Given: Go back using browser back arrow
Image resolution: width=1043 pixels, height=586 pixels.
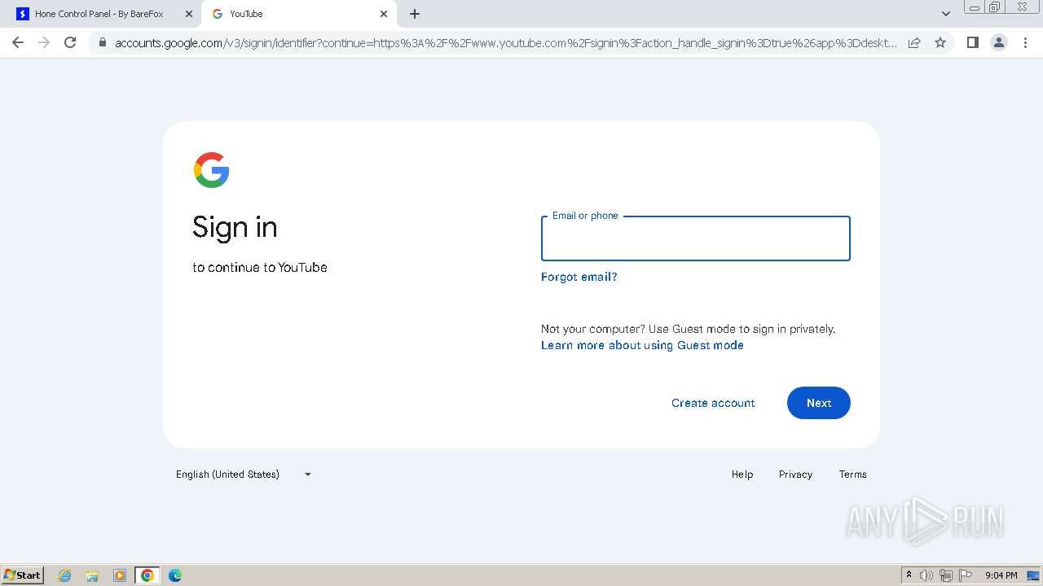Looking at the screenshot, I should coord(18,42).
